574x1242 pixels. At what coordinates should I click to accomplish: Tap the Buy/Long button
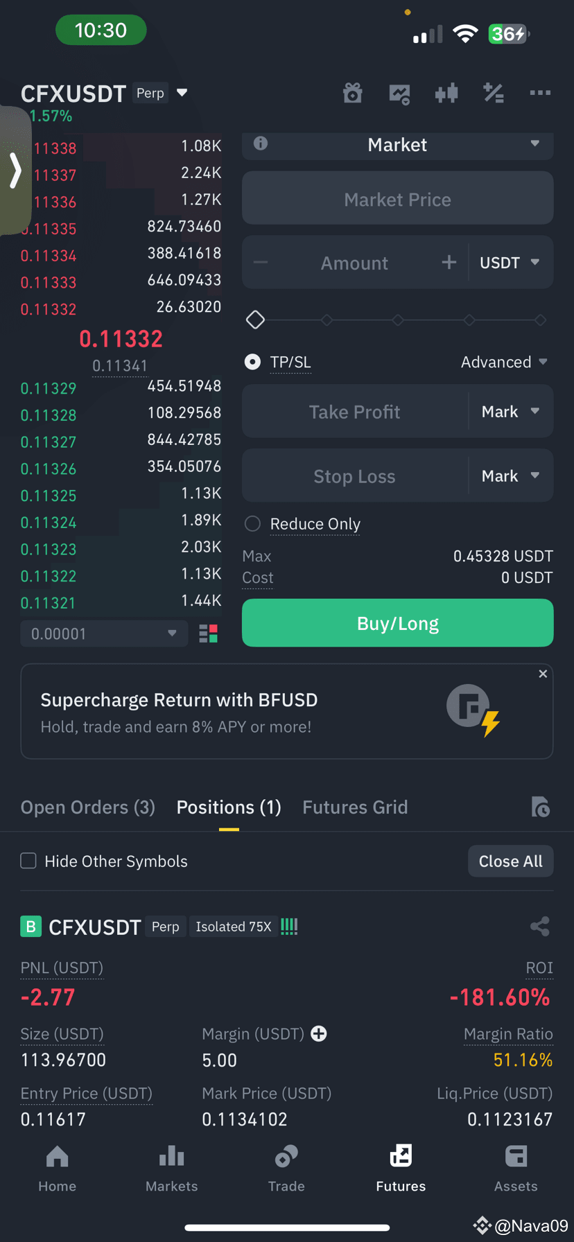(x=398, y=623)
